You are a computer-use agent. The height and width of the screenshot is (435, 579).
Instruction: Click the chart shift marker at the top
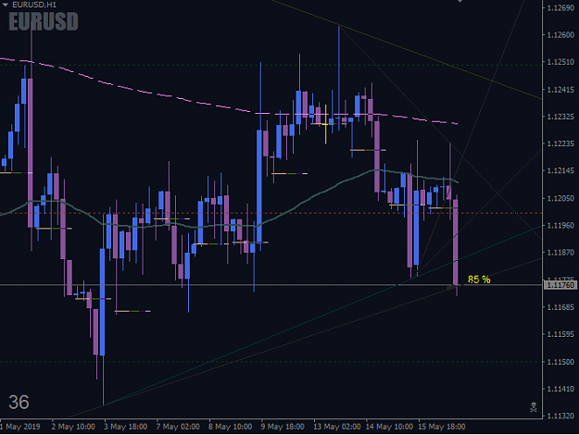(x=459, y=1)
